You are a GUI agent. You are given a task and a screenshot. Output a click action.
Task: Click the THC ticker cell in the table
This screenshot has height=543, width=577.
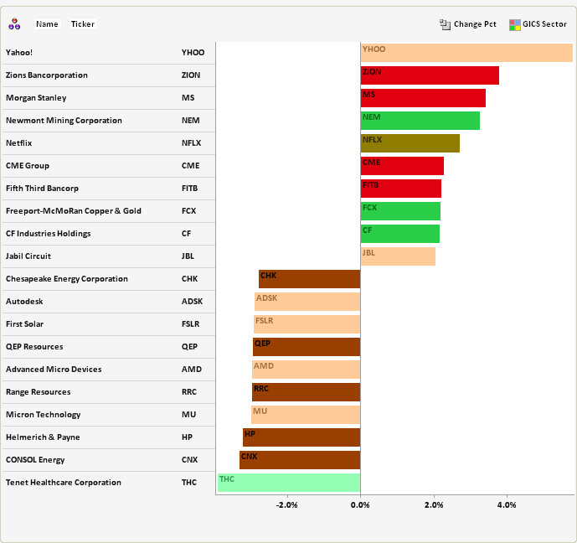[189, 483]
